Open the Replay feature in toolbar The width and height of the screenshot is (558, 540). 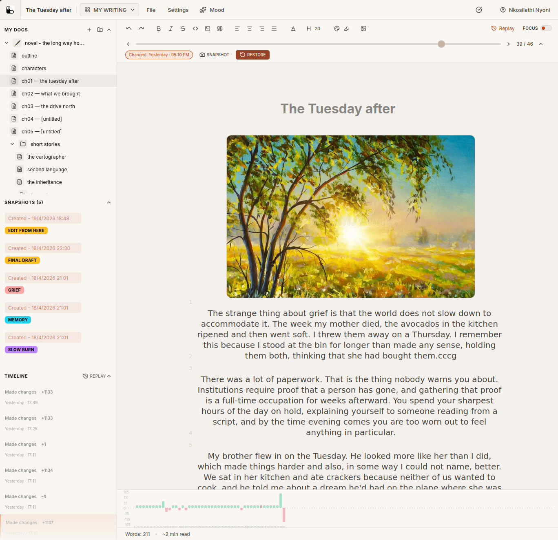point(503,29)
